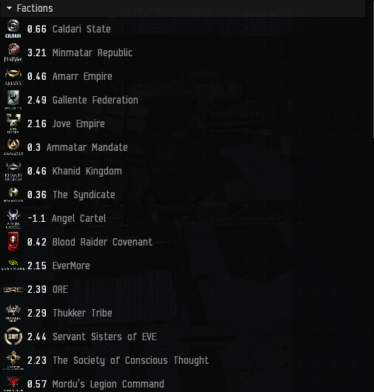
Task: Click the Jove Empire faction emblem
Action: point(13,124)
